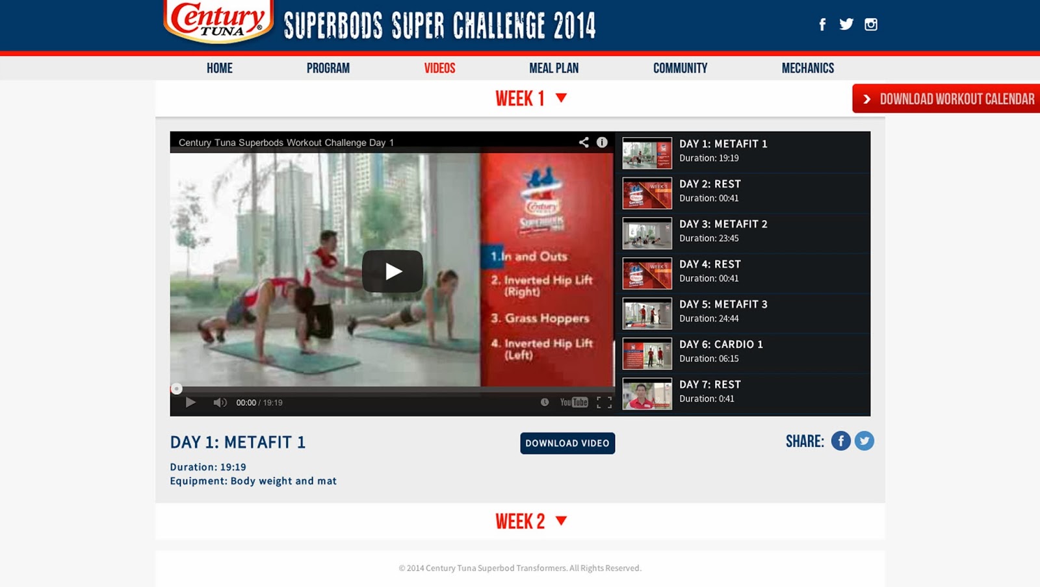Open the Facebook icon in the header
The image size is (1040, 587).
coord(822,25)
